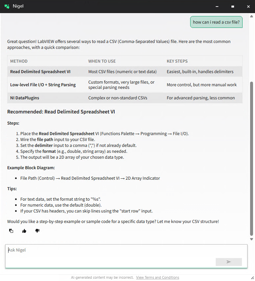Click tip about skipping lines with "start row"
This screenshot has height=281, width=255.
(86, 211)
